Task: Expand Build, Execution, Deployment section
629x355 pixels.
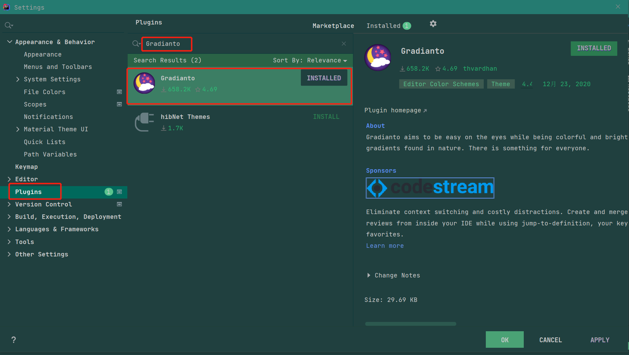Action: pos(9,217)
